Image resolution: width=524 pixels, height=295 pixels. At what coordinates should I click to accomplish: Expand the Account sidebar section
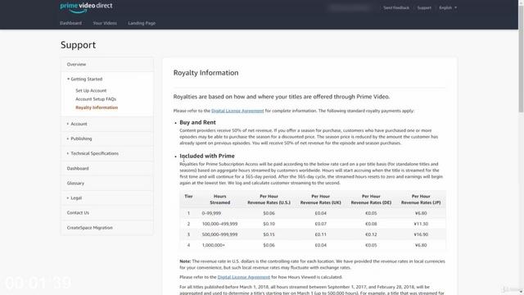coord(107,124)
